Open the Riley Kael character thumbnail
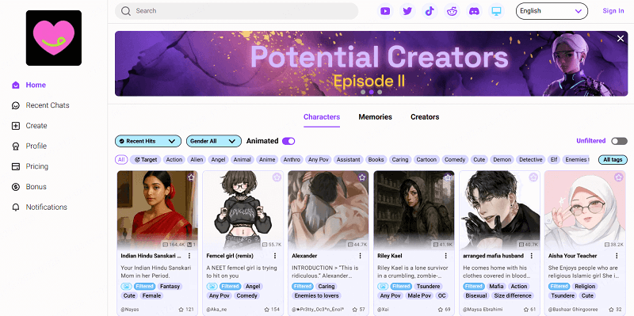Viewport: 634px width, 316px height. click(x=414, y=210)
